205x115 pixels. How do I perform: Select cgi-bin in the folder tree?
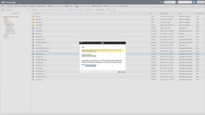10,27
